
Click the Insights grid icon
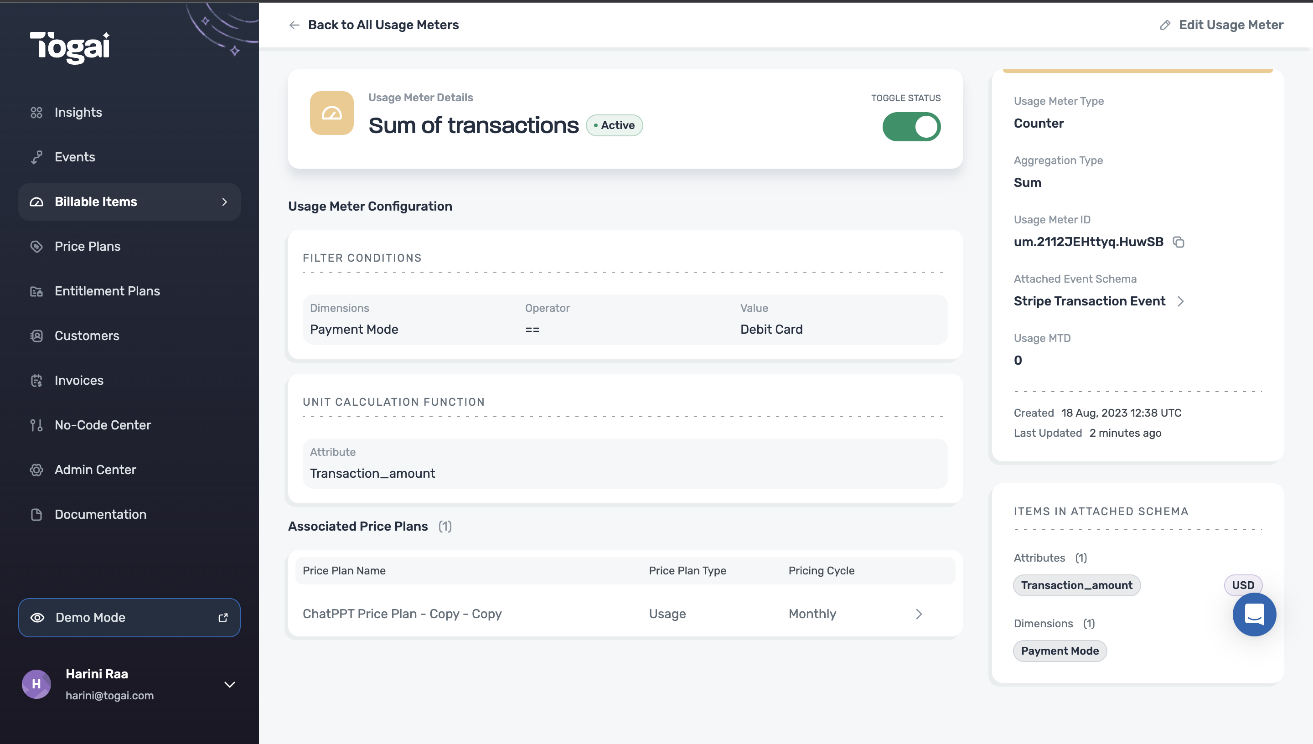point(36,113)
